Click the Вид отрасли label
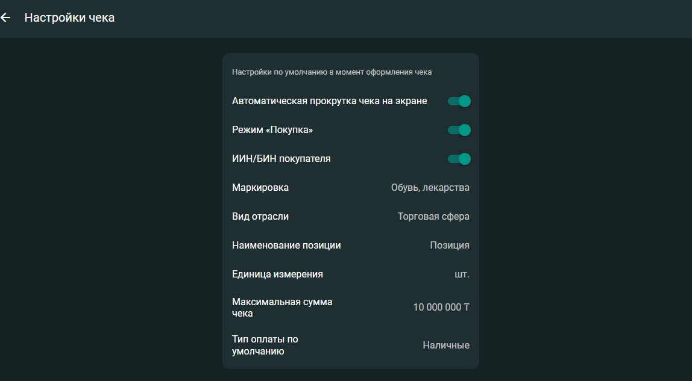The height and width of the screenshot is (381, 692). (260, 217)
